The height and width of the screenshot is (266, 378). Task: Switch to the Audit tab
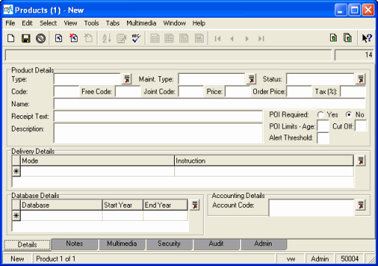click(216, 244)
